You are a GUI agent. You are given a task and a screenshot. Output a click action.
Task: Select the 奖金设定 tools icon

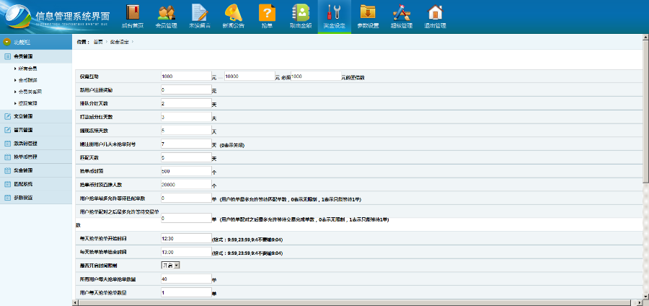(335, 12)
